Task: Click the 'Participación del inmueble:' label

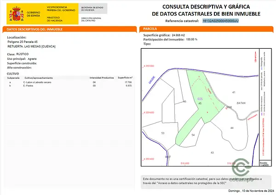Action: coord(164,40)
